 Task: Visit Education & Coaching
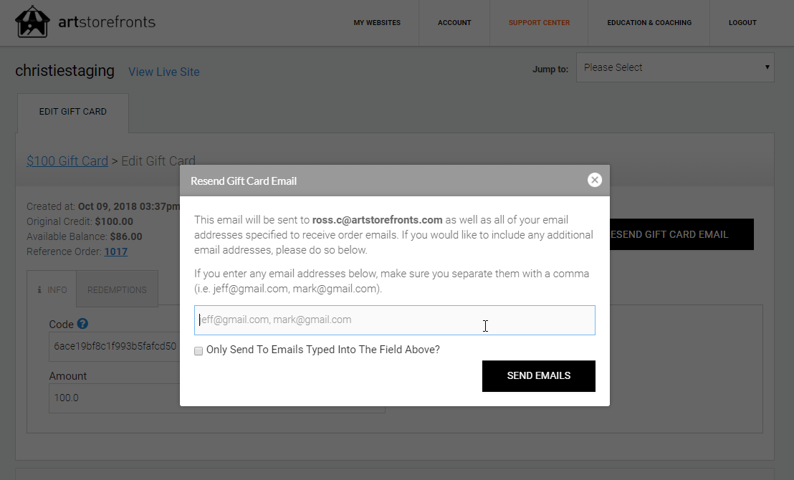(649, 22)
